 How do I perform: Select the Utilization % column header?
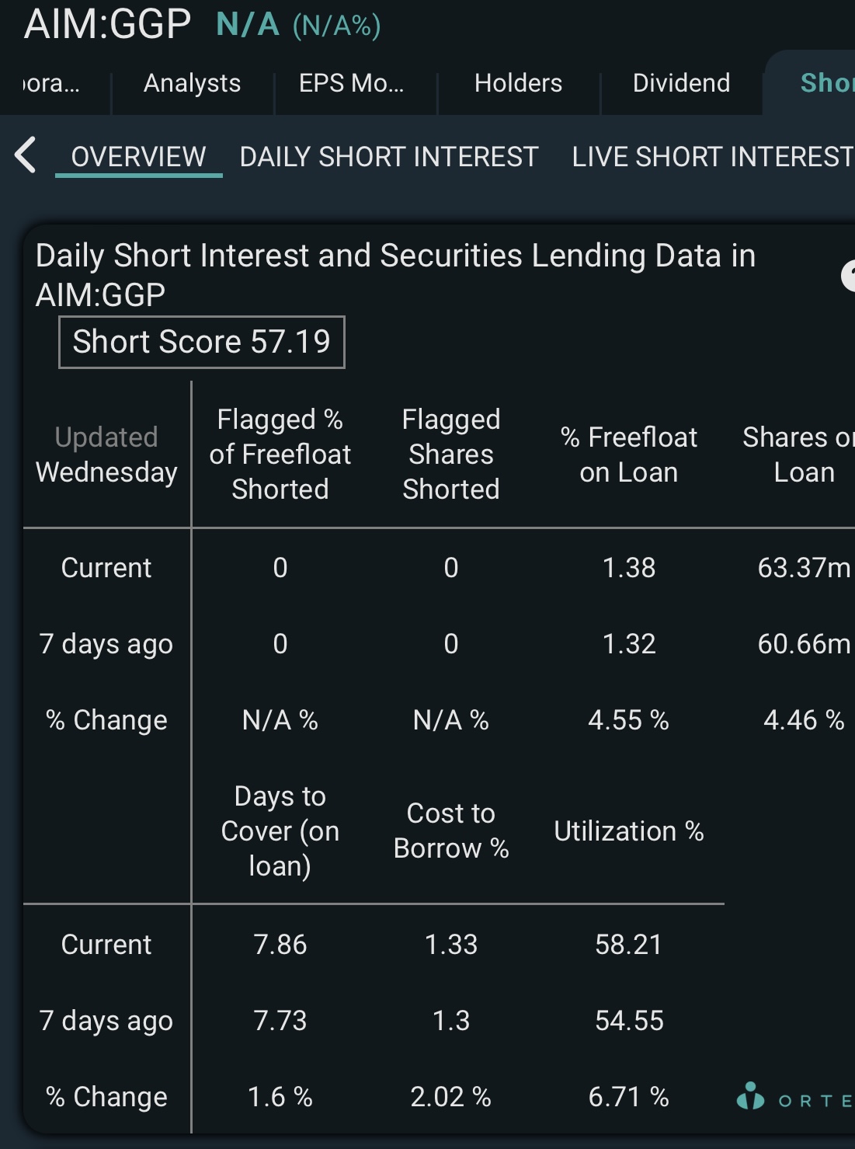(x=629, y=831)
